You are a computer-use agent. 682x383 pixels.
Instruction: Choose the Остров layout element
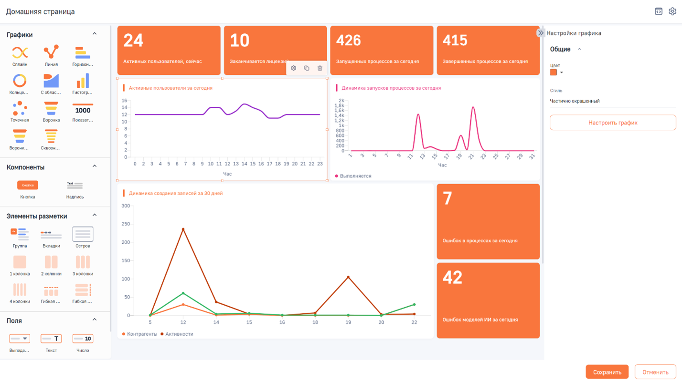83,238
